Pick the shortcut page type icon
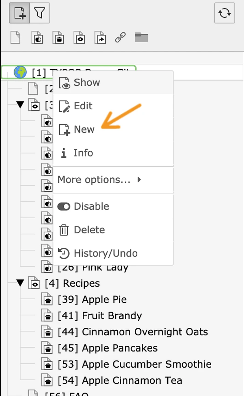Viewport: 244px width, 396px height. tap(100, 38)
